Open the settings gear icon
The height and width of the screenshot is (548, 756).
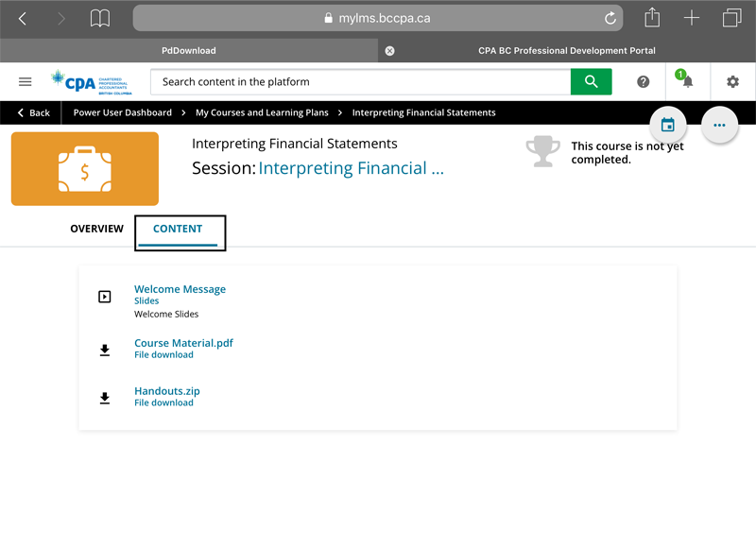[732, 82]
